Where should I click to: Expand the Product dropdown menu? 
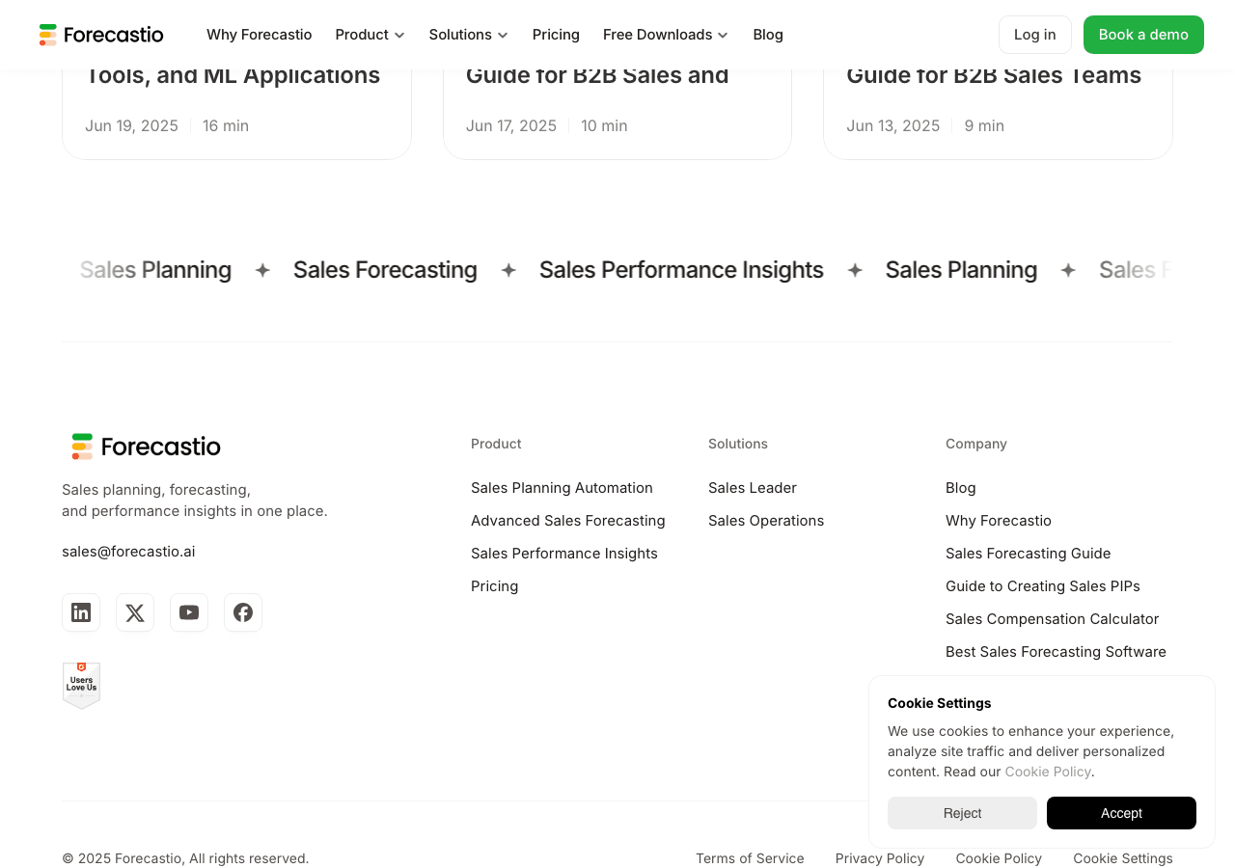[370, 35]
